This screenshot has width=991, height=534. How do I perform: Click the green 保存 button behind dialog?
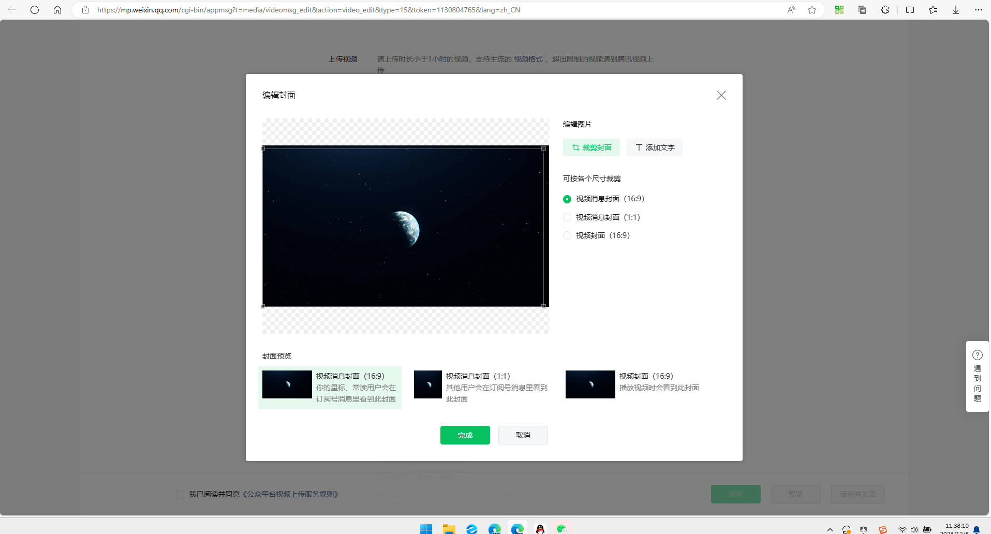(735, 494)
